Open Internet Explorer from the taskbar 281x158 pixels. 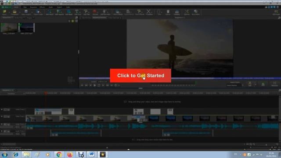pos(16,154)
